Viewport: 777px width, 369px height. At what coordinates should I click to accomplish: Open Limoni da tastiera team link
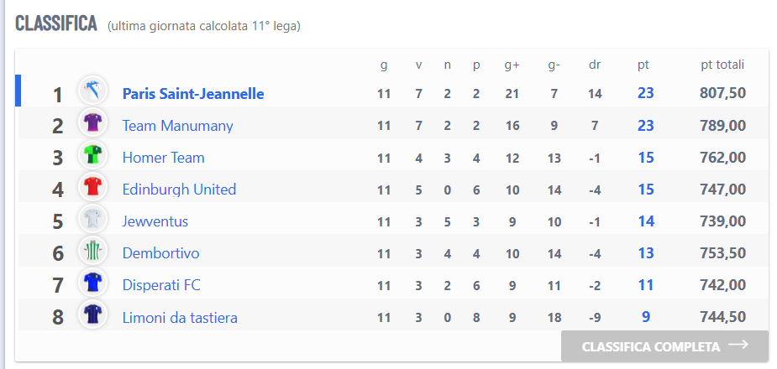pyautogui.click(x=180, y=318)
